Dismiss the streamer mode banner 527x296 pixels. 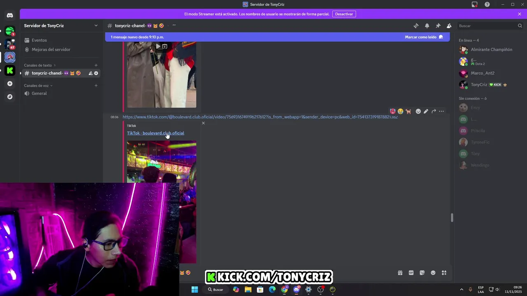pos(520,14)
